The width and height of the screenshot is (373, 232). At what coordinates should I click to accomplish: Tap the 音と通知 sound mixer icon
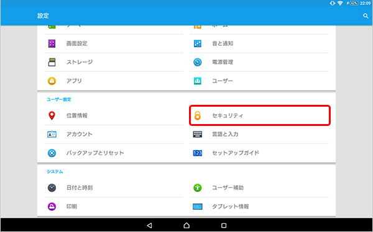pyautogui.click(x=198, y=43)
